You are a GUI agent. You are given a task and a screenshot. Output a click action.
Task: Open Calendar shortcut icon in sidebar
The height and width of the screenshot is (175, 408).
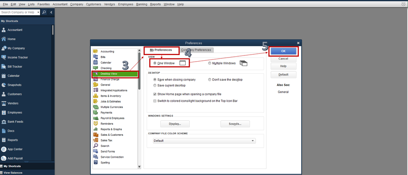click(4, 76)
